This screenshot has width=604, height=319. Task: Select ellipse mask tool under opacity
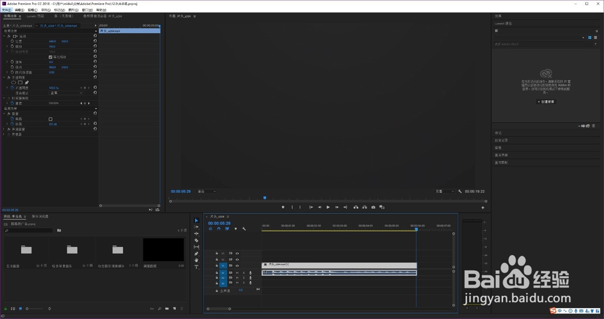[13, 83]
